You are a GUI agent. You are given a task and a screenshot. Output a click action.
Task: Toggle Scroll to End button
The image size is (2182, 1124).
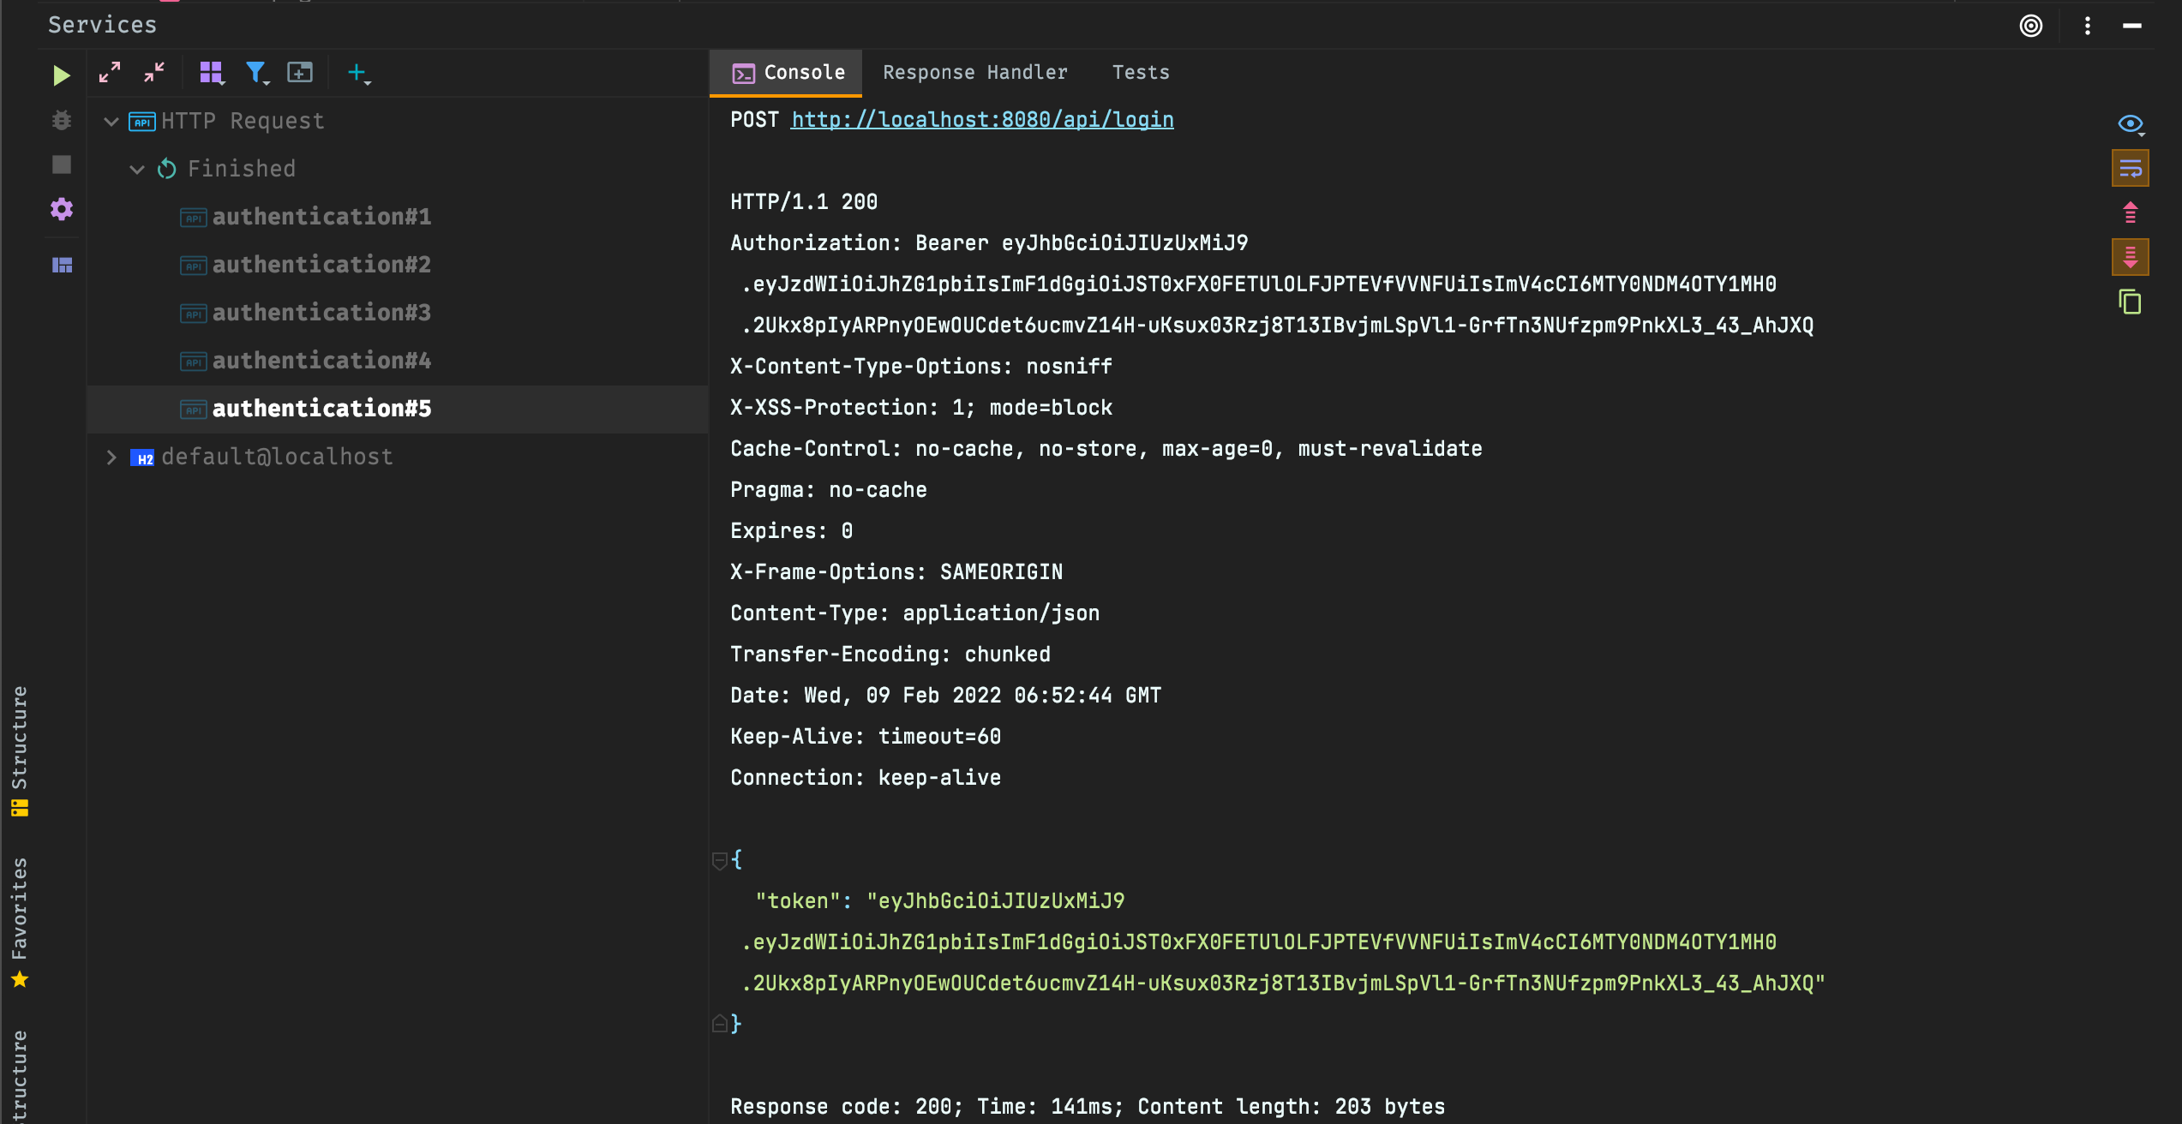2131,257
